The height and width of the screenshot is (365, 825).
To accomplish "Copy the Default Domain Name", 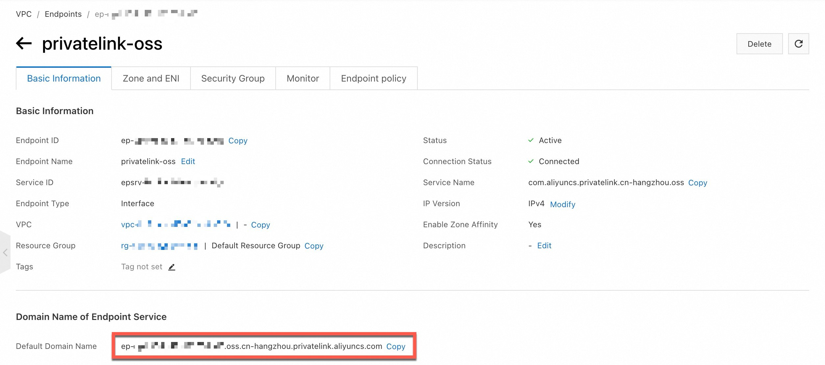I will [x=395, y=347].
